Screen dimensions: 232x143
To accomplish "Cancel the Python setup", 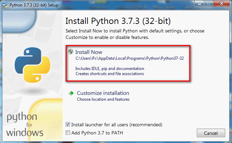I will pyautogui.click(x=211, y=133).
